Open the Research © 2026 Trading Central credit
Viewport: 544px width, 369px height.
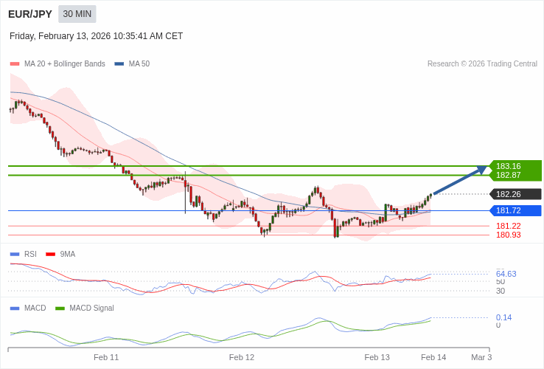(482, 64)
